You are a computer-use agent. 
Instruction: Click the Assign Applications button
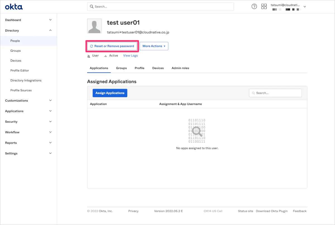click(x=110, y=93)
